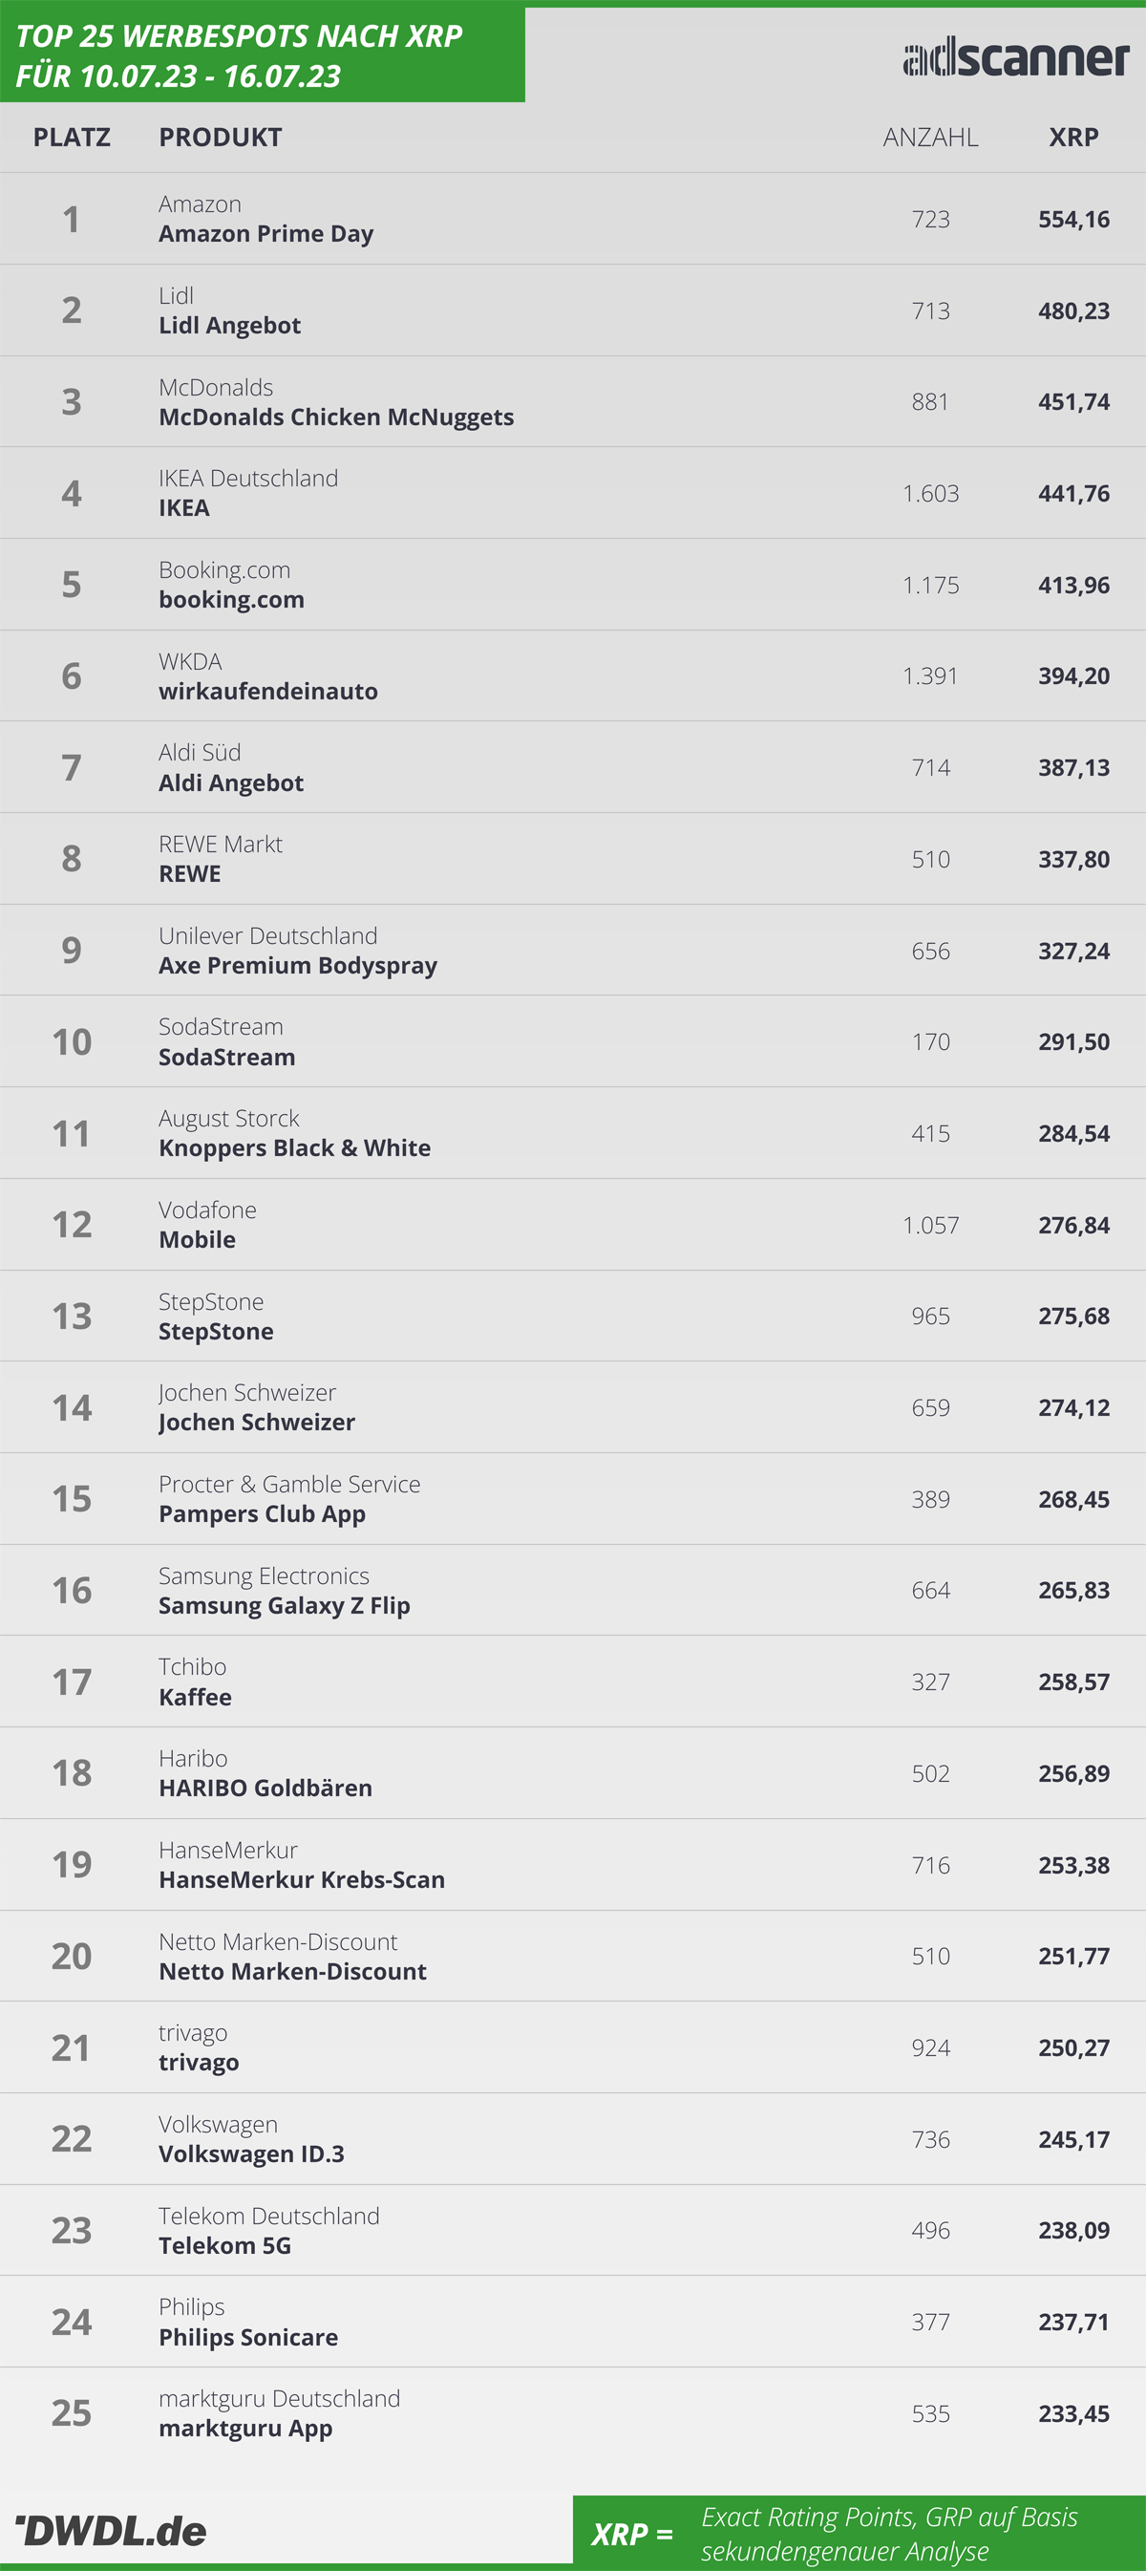The width and height of the screenshot is (1146, 2571).
Task: Open HanseMerkur Krebs-Scan entry
Action: tap(302, 1879)
